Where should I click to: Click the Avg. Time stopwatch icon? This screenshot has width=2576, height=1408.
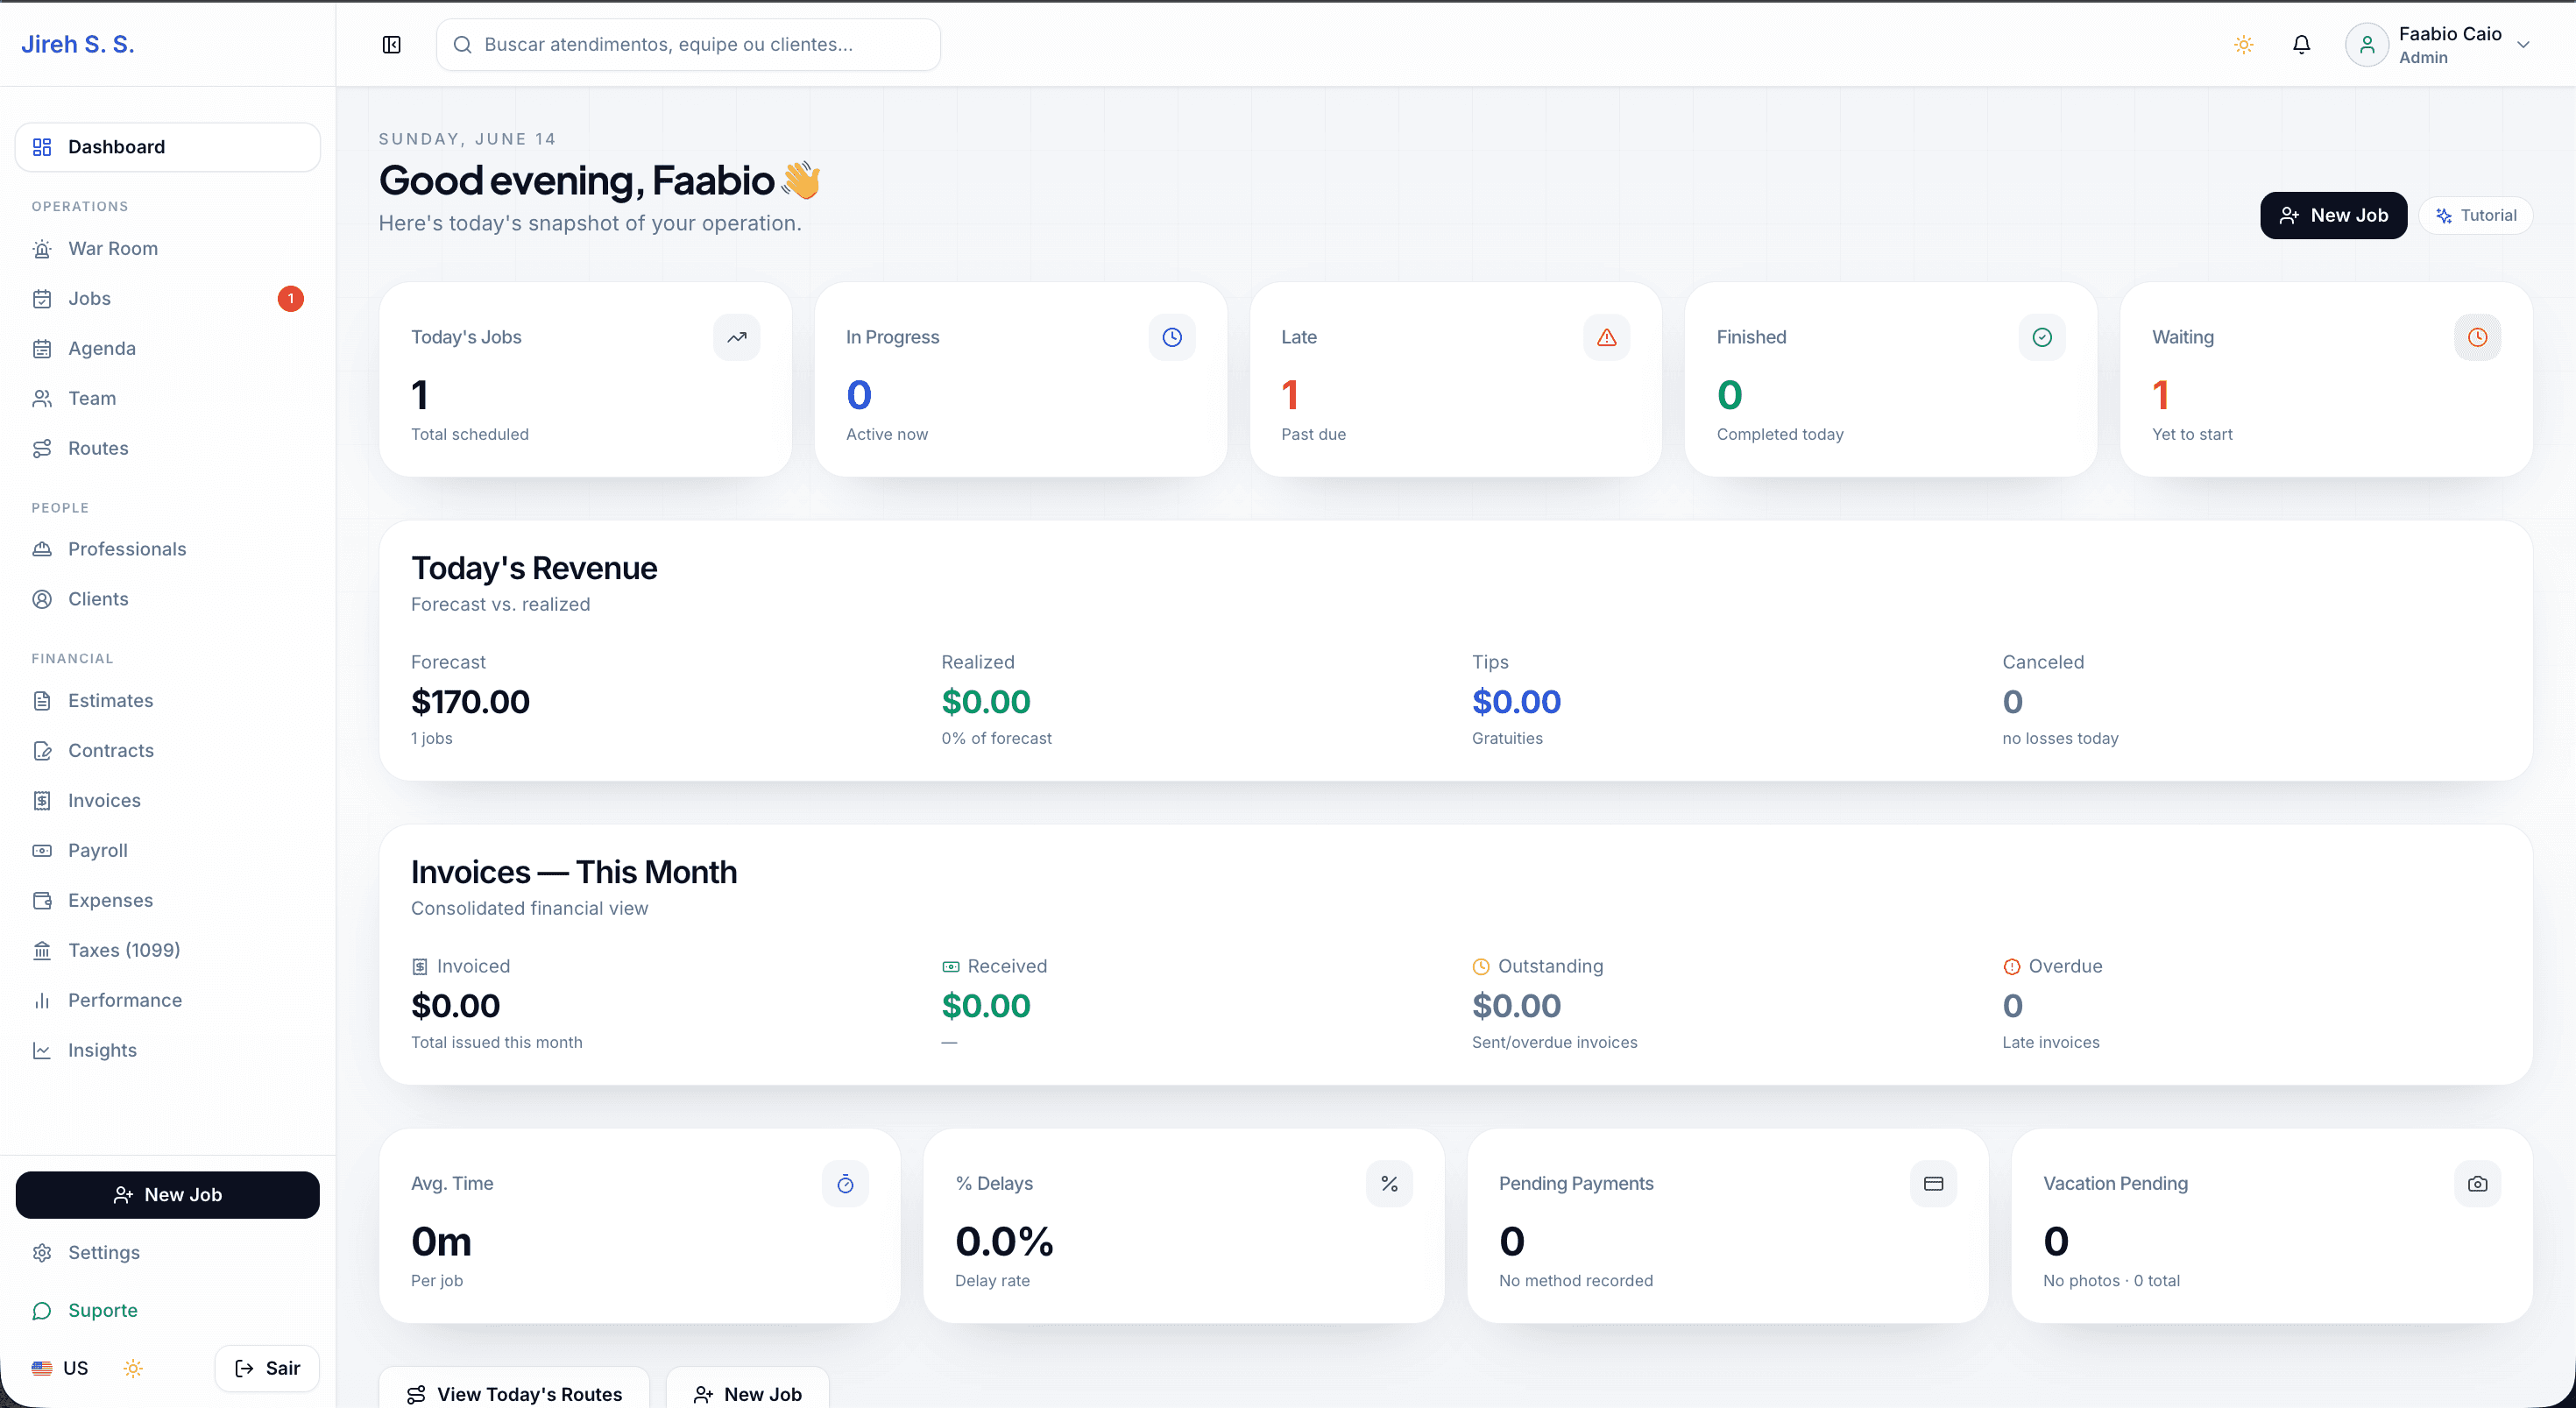click(845, 1183)
